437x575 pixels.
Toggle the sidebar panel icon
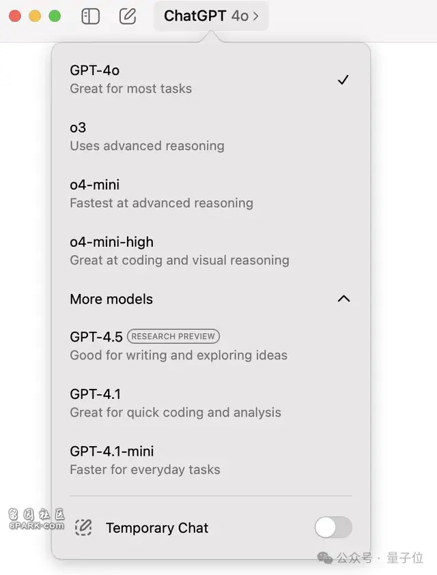90,16
